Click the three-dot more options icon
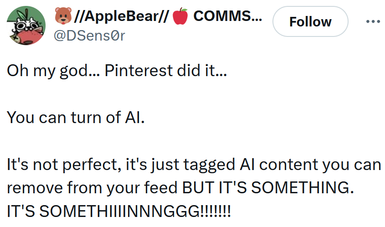Viewport: 385px width, 227px height. click(373, 21)
